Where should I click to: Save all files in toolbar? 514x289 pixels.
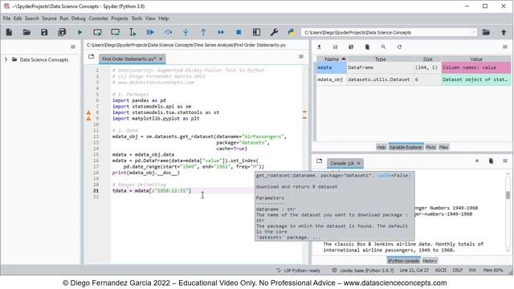(62, 32)
